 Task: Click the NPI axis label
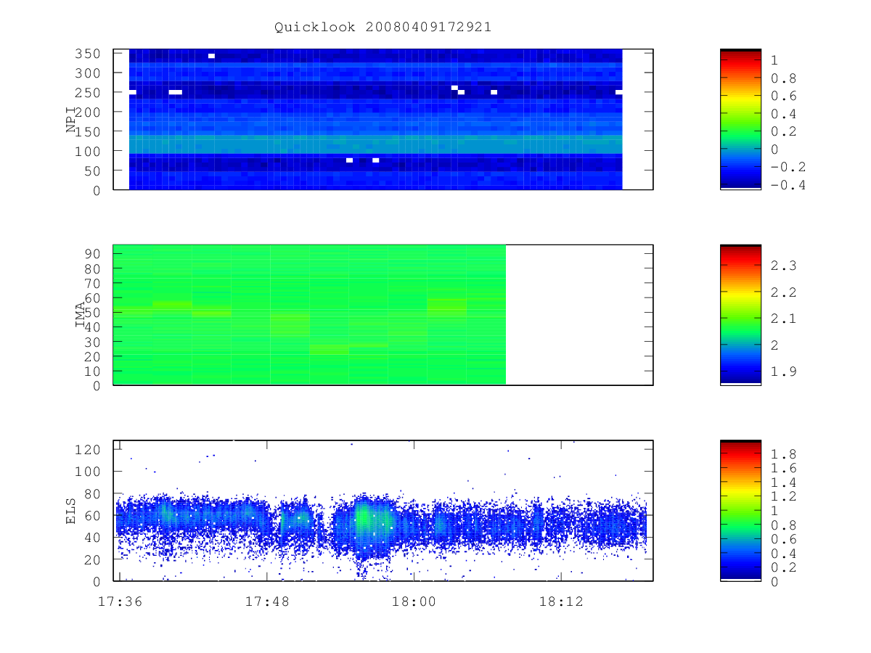tap(71, 120)
